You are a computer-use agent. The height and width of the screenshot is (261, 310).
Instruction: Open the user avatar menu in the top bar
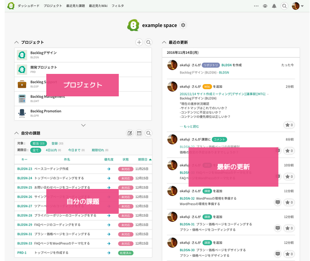coord(297,6)
